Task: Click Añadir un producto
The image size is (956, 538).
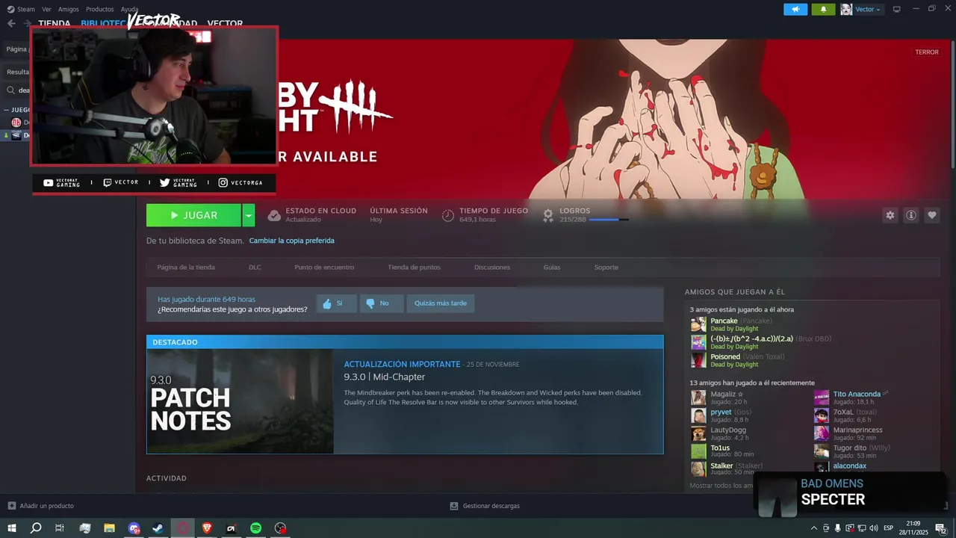Action: click(x=40, y=506)
